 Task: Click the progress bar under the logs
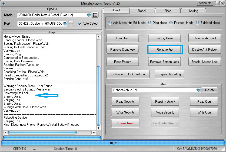[x=52, y=137]
